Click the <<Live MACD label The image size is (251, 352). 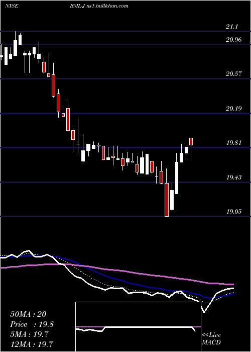click(211, 338)
